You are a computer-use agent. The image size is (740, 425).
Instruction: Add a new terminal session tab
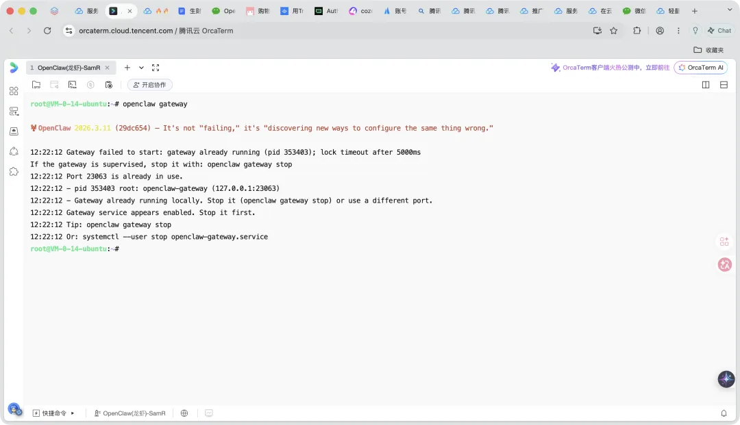pos(127,68)
